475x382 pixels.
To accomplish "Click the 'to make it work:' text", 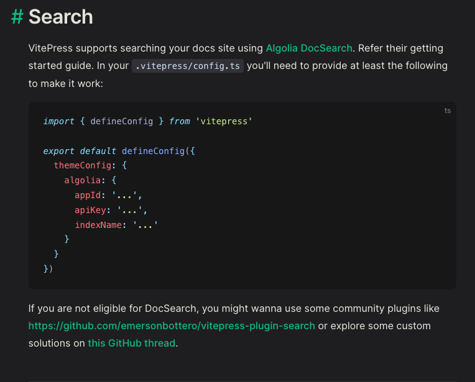I will click(66, 84).
